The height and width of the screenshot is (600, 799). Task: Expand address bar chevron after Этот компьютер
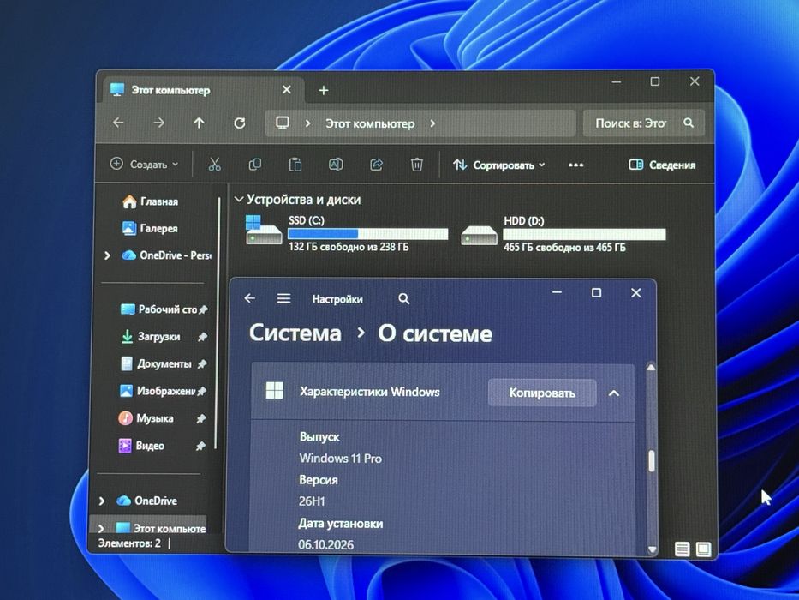(x=432, y=123)
